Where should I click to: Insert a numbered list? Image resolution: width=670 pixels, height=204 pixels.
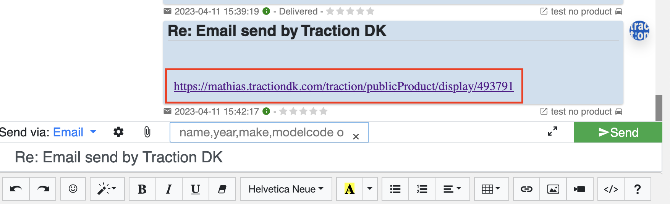[x=422, y=189]
